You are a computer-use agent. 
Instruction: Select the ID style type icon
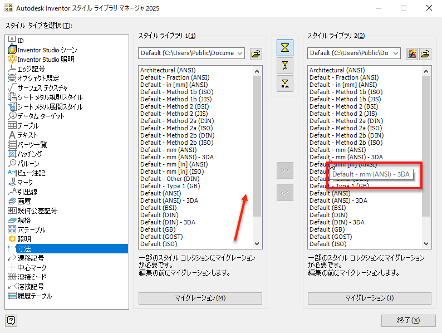coord(12,40)
